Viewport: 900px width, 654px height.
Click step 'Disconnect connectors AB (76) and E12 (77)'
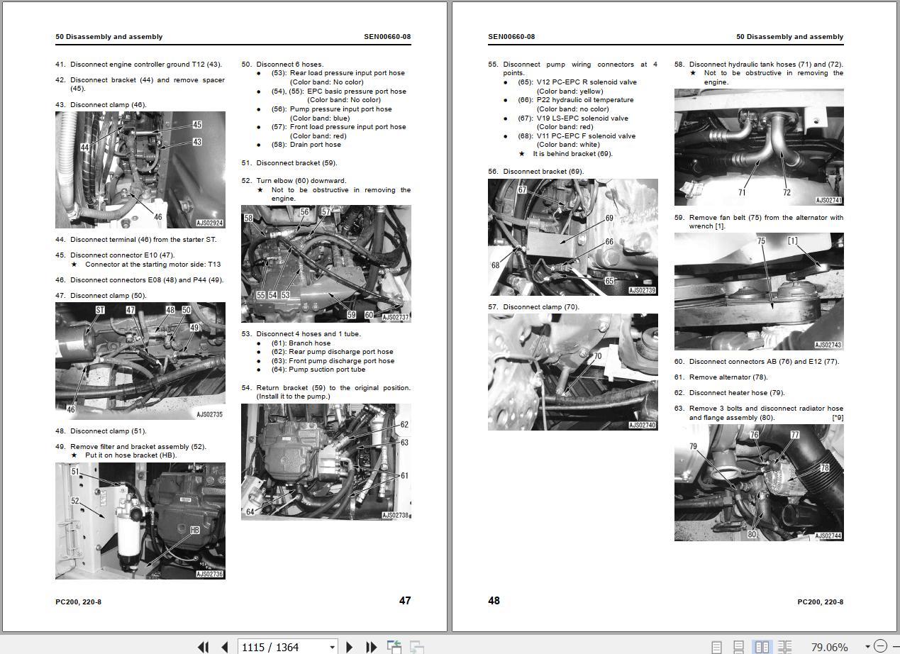[x=764, y=361]
